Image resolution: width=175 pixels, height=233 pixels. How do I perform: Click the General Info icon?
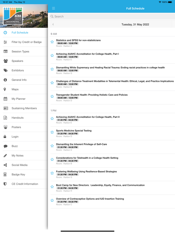tap(5, 80)
